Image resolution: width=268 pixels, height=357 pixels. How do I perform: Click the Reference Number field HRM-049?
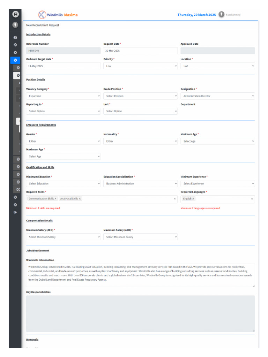63,51
